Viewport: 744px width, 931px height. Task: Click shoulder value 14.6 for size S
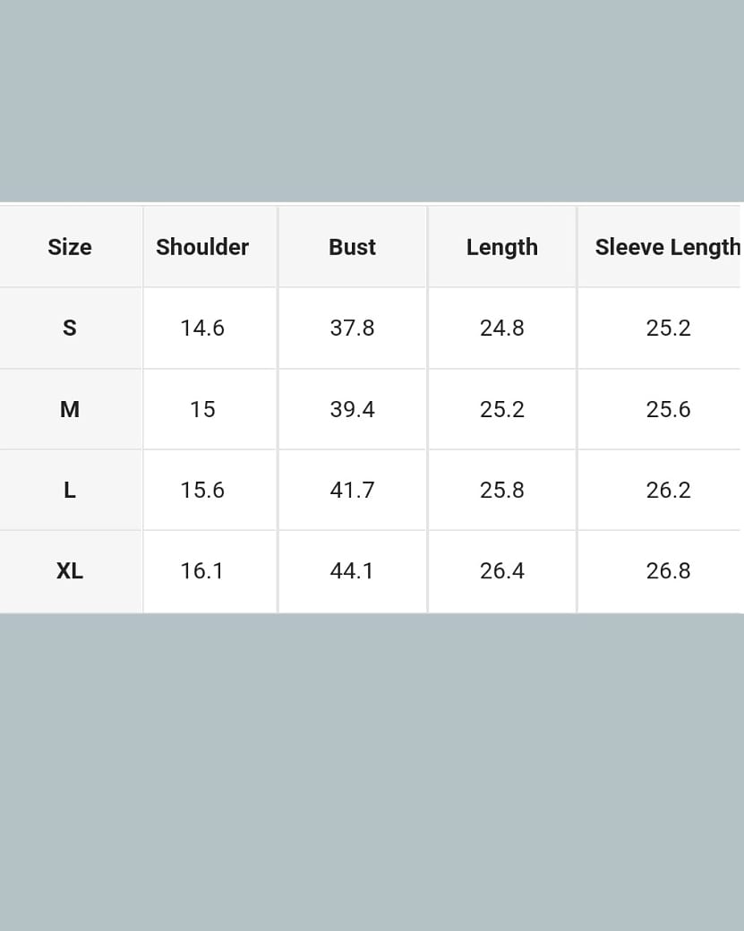tap(202, 329)
